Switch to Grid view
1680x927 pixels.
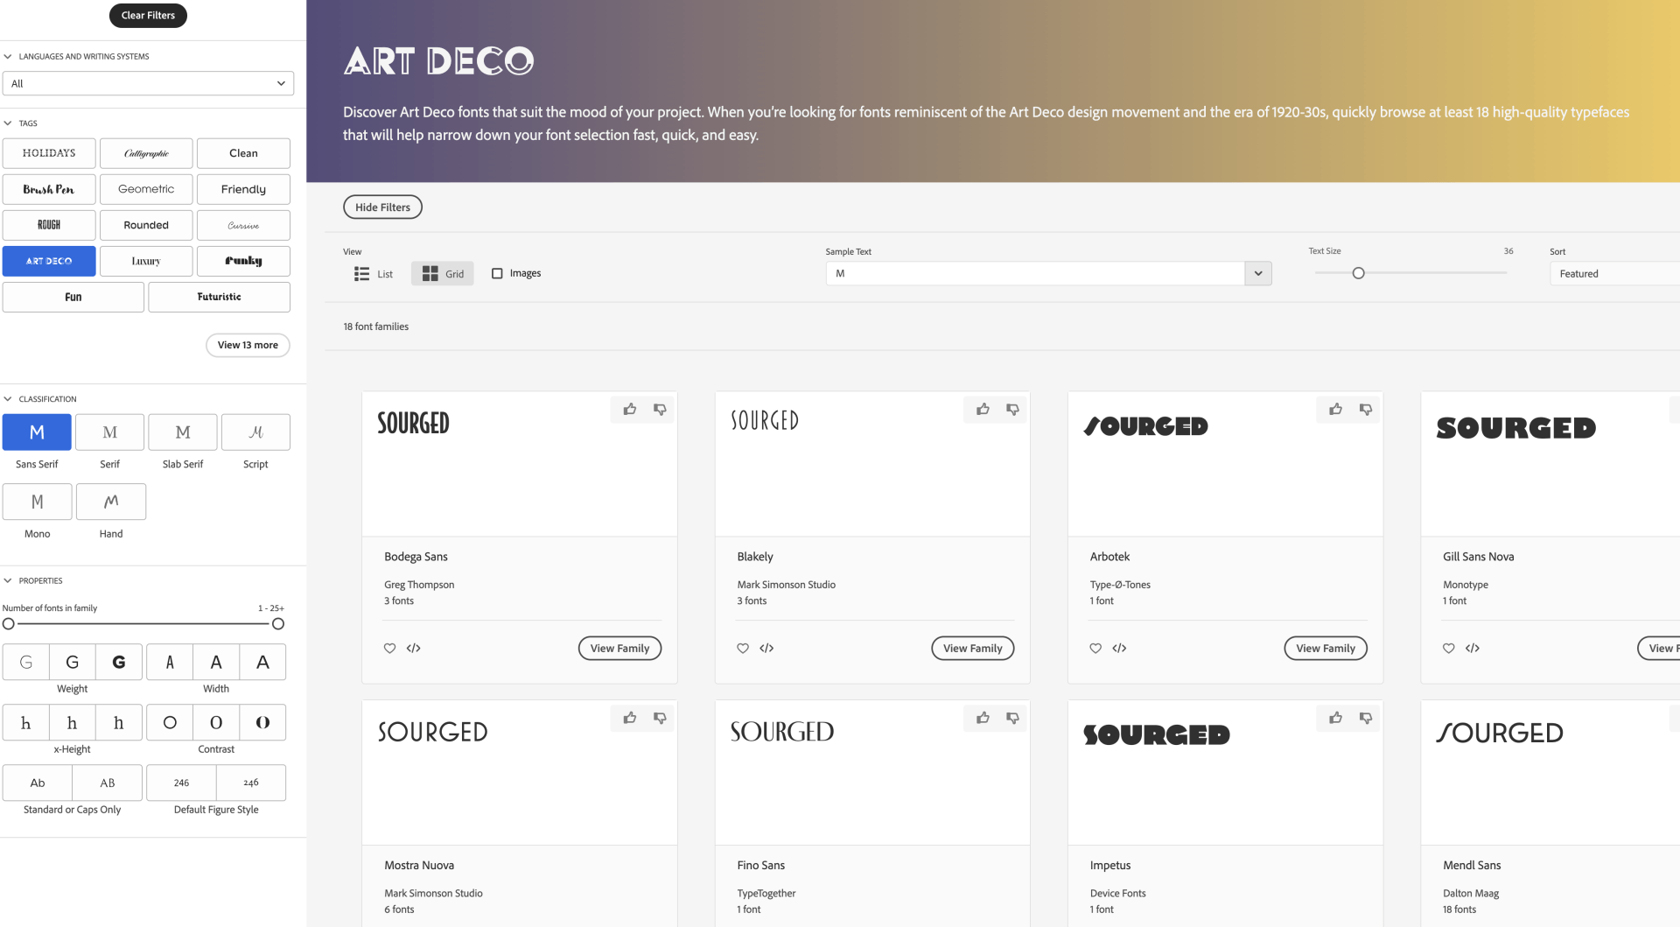point(443,274)
